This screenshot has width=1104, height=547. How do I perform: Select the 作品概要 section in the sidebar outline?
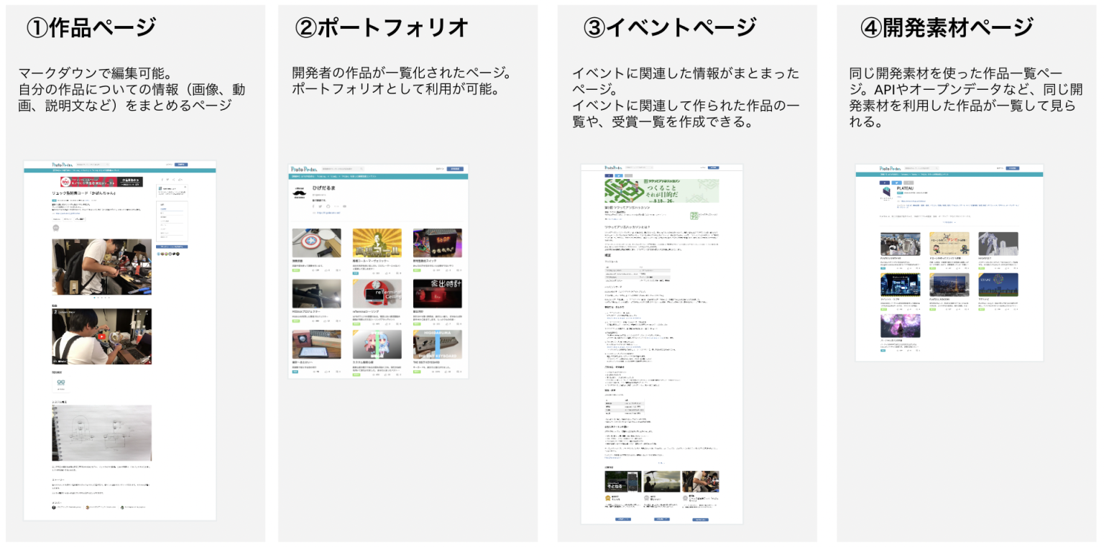tap(162, 209)
